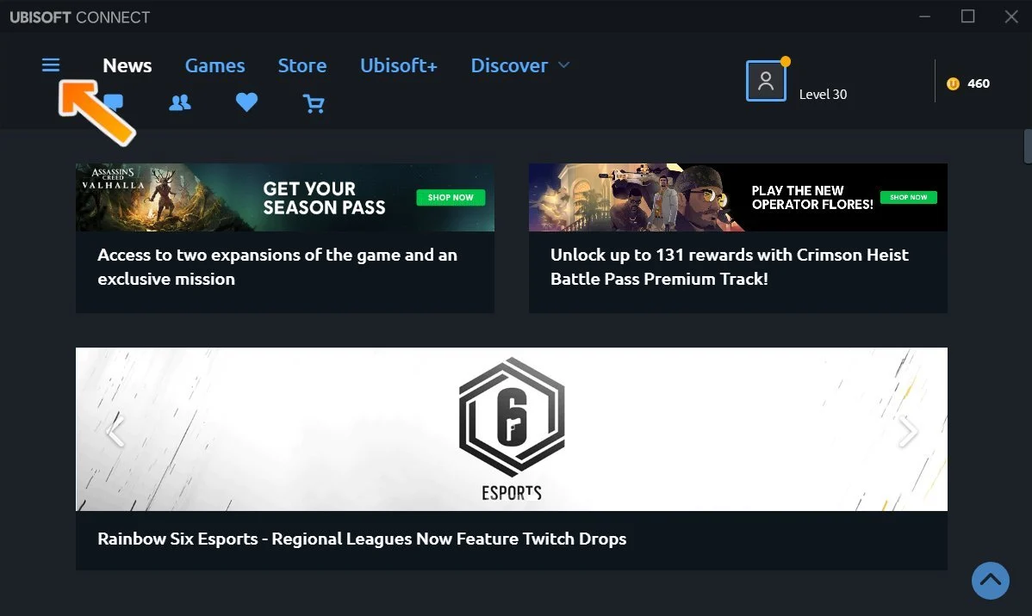Click the 460 Units balance
1032x616 pixels.
978,83
